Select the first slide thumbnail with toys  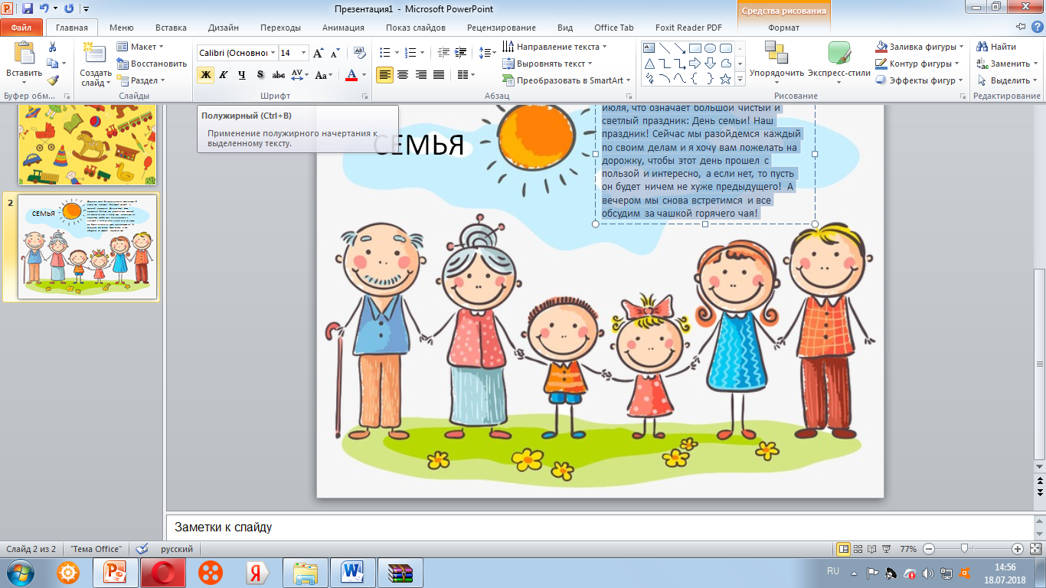point(87,145)
